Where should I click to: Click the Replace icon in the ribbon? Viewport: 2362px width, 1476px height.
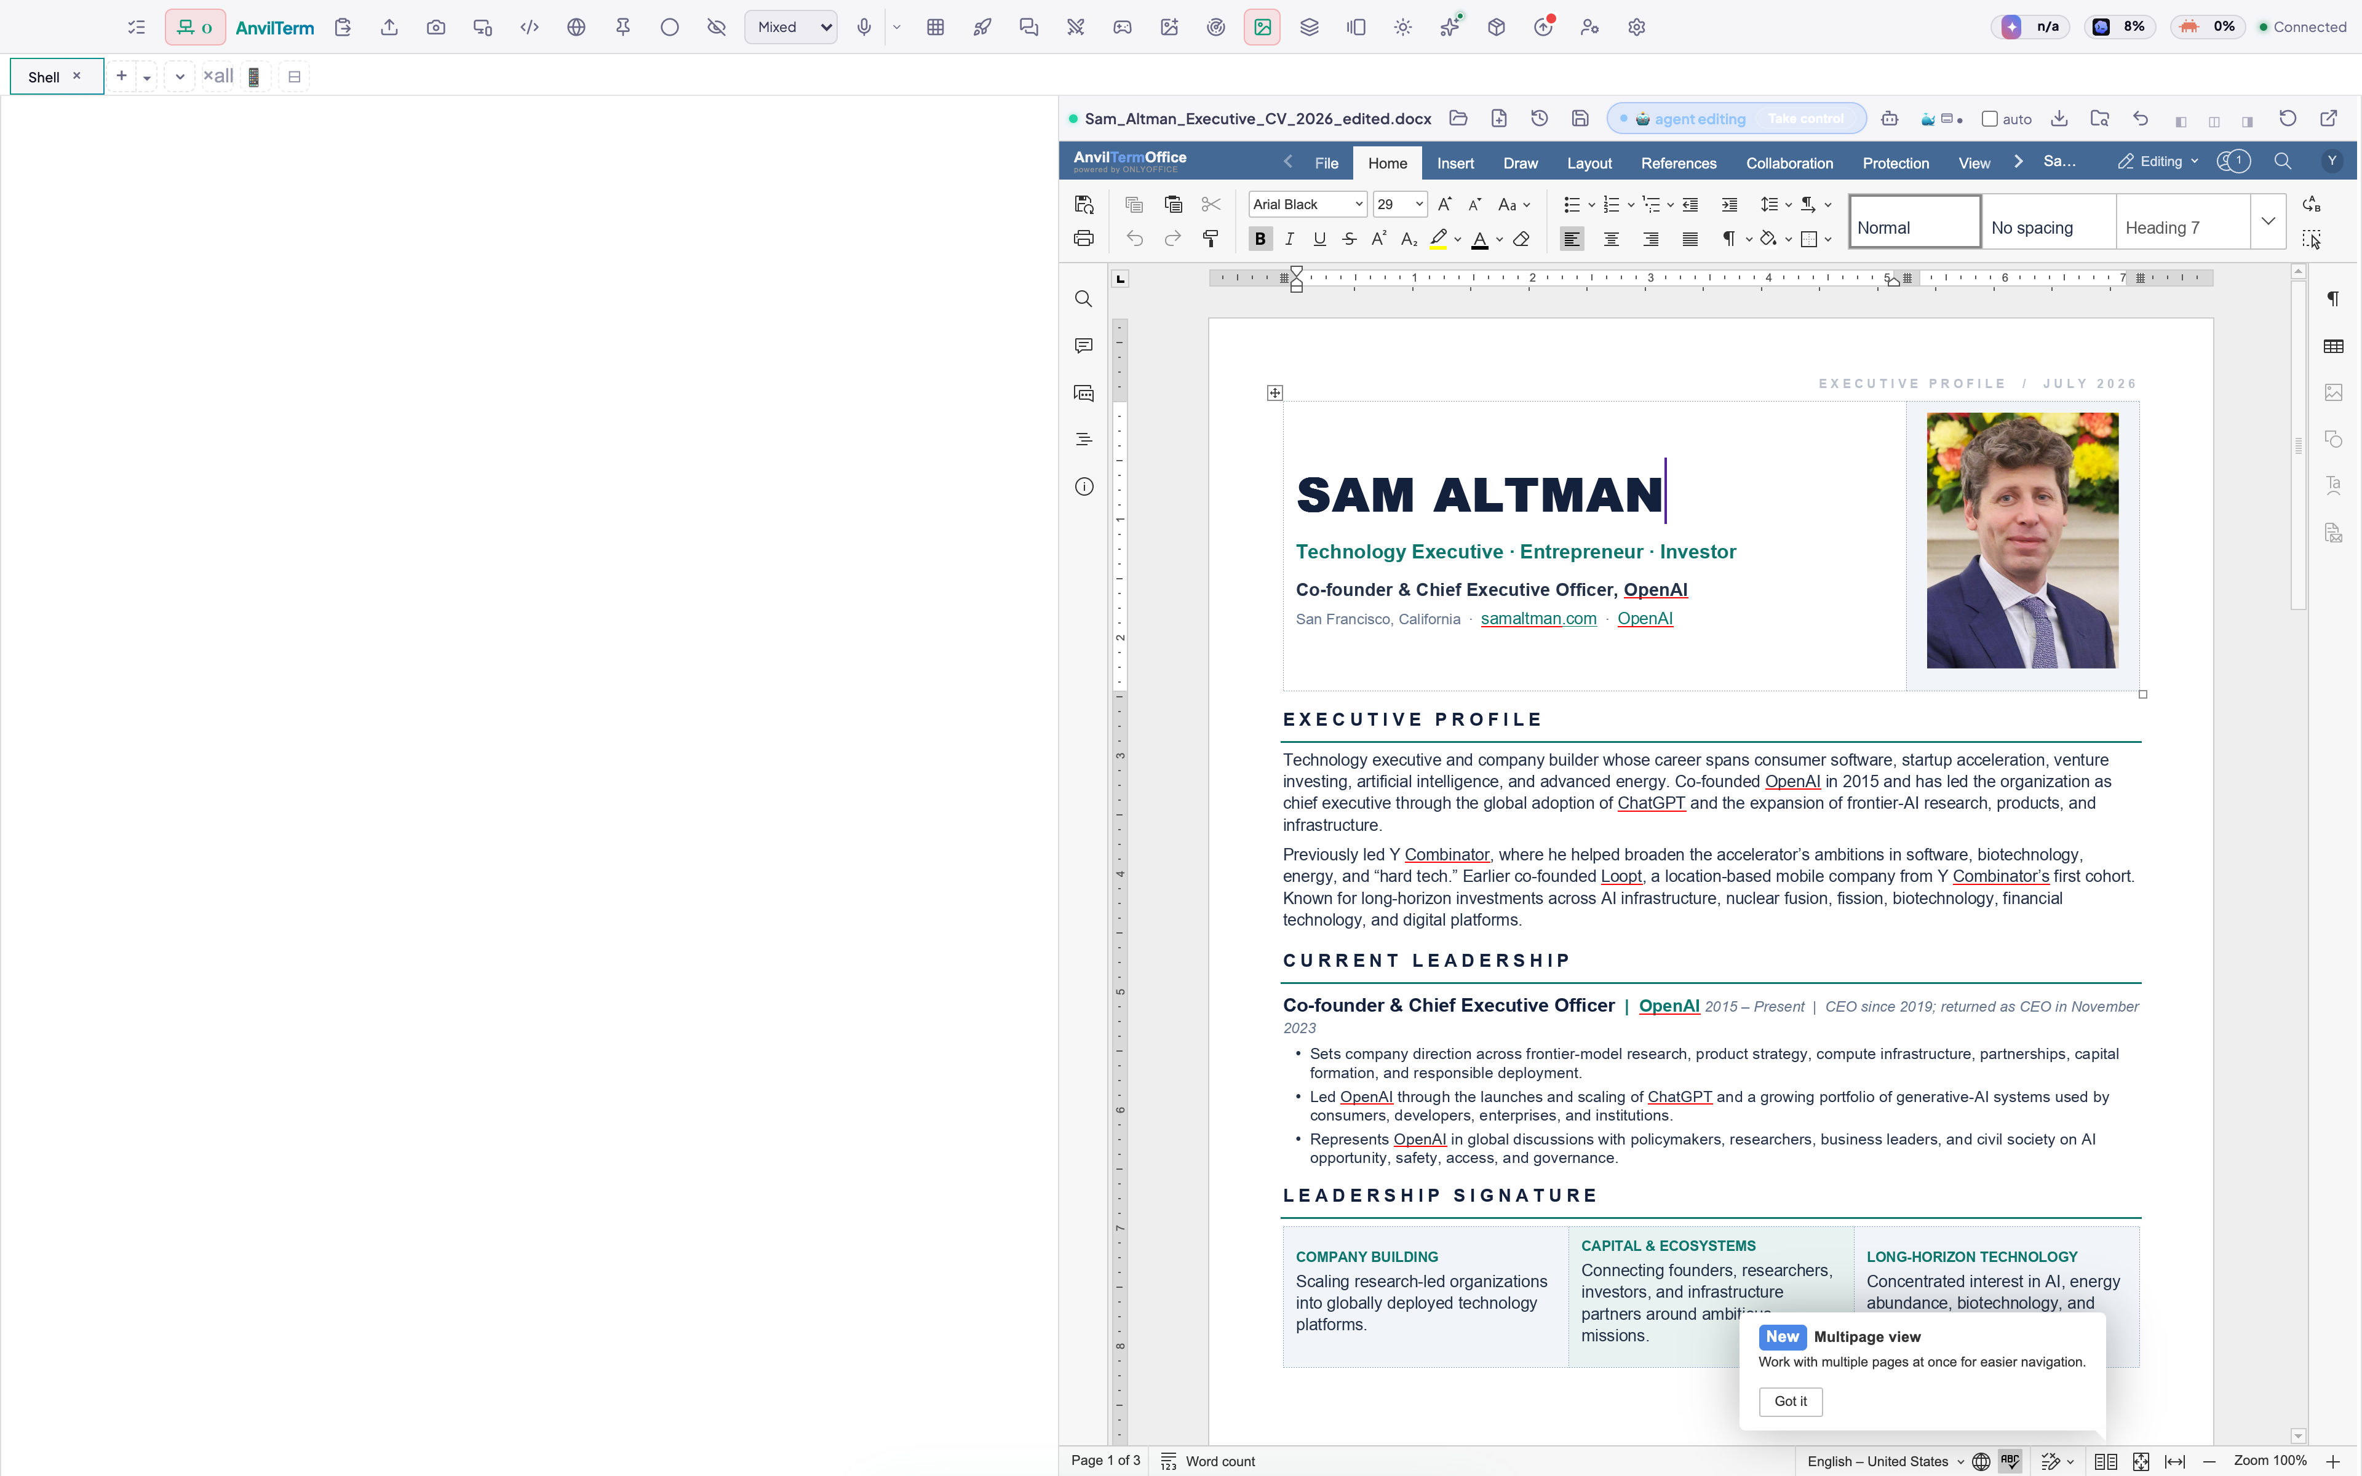pyautogui.click(x=2311, y=204)
